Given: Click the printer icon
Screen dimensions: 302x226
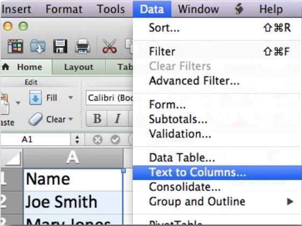Looking at the screenshot, I should [82, 46].
